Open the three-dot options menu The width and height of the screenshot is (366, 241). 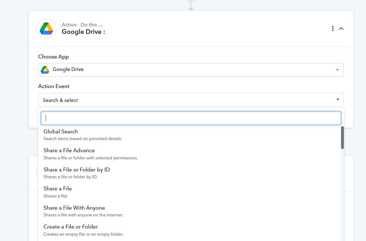[x=332, y=29]
